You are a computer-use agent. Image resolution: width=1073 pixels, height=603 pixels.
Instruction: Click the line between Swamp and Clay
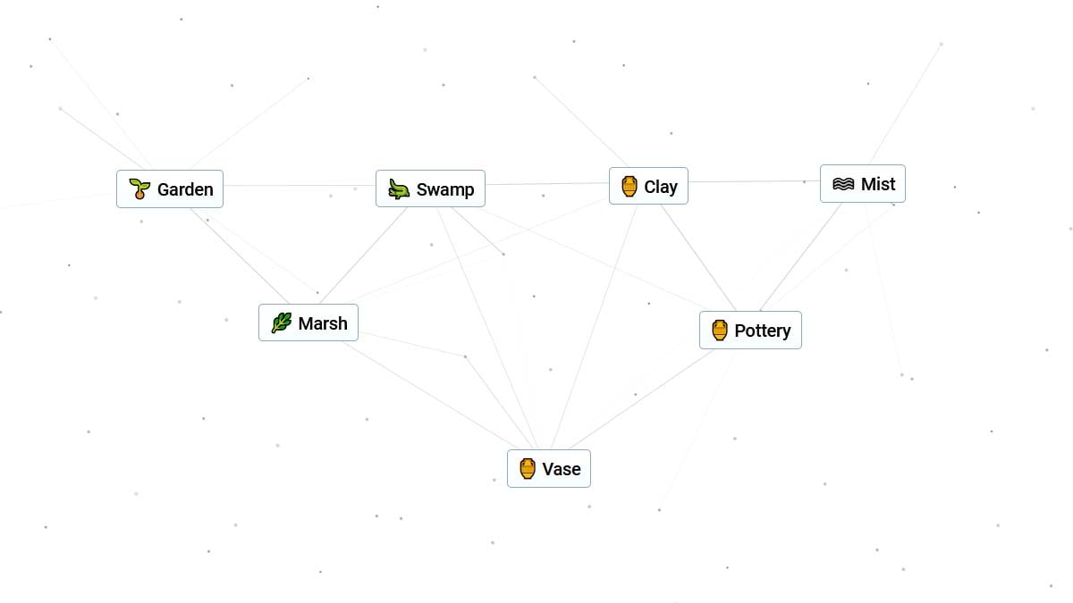pyautogui.click(x=547, y=184)
